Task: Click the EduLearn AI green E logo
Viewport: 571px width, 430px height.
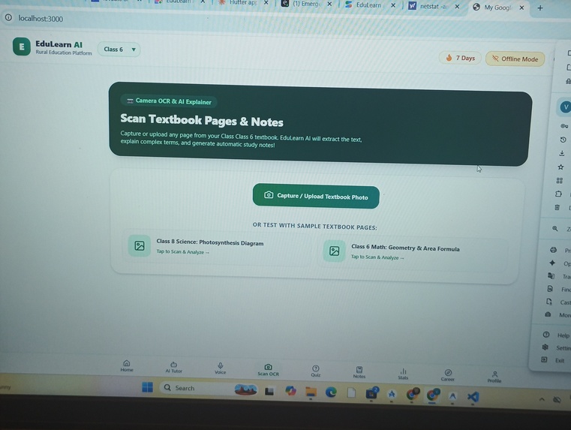Action: click(x=22, y=47)
